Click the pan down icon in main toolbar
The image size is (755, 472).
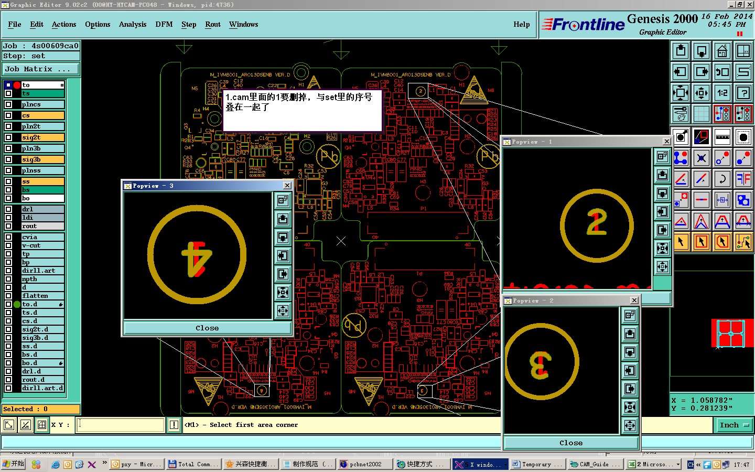(x=702, y=51)
